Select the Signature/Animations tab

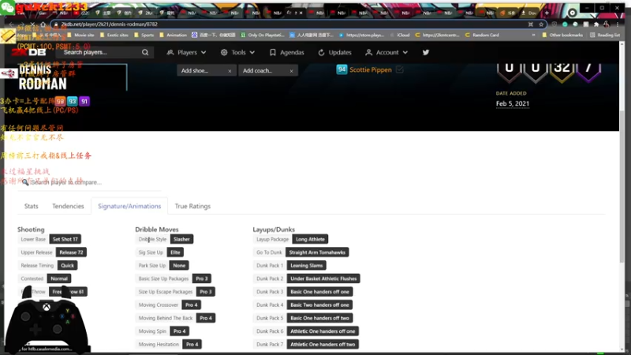[x=129, y=206]
